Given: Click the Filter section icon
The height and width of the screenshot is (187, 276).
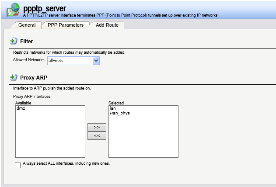Looking at the screenshot, I should pyautogui.click(x=14, y=42).
